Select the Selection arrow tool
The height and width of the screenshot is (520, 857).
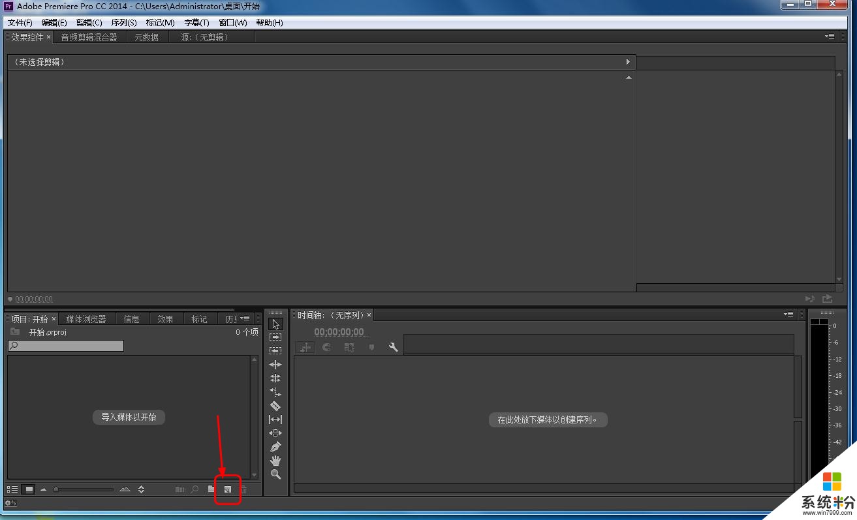[275, 324]
